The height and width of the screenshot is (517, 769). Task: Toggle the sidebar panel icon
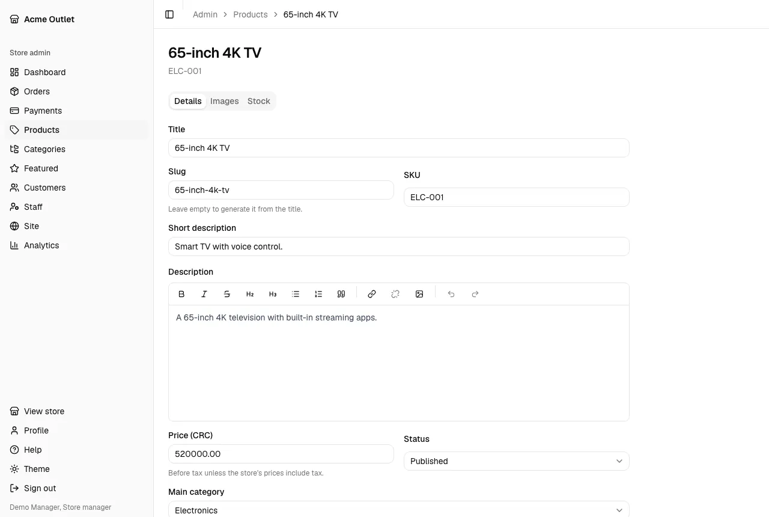pos(169,14)
